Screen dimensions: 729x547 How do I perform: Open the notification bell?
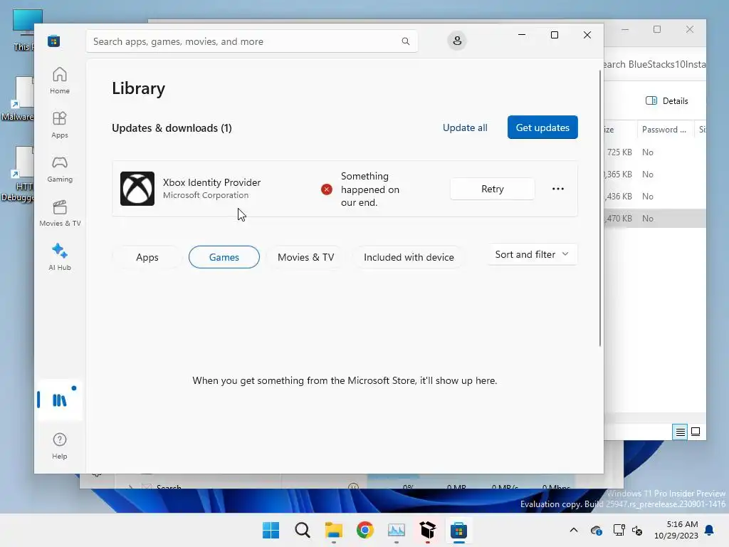(710, 530)
